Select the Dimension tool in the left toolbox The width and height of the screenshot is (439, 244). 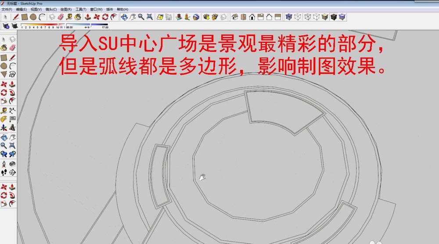pos(12,111)
